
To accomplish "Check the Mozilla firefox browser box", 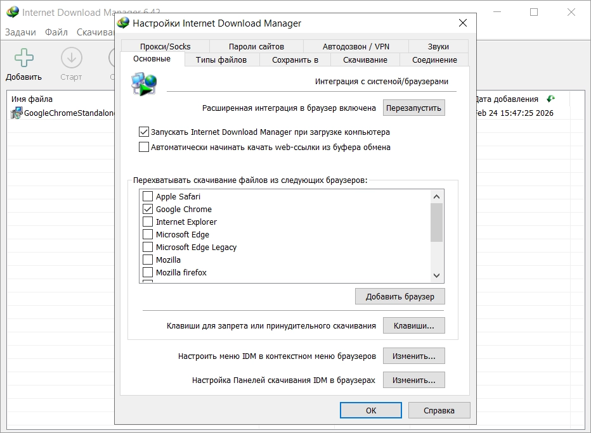I will [147, 272].
